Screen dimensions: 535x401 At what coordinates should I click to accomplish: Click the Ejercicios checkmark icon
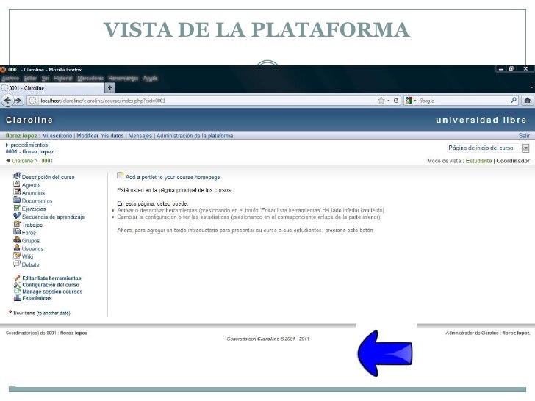(17, 208)
